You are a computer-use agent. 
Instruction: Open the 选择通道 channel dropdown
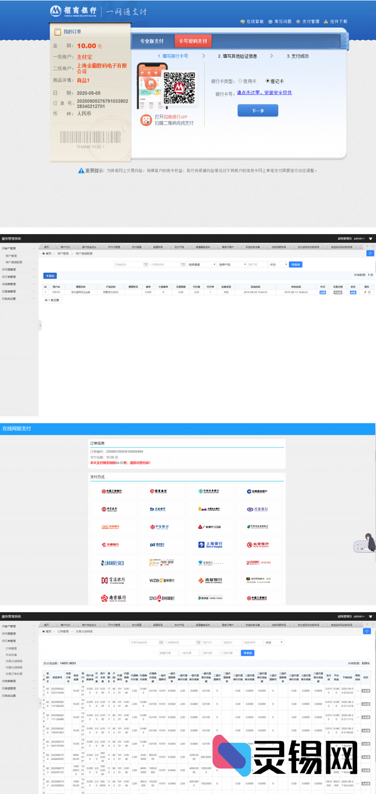(202, 265)
